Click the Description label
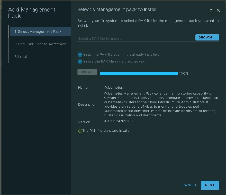Viewport: 226px width, 195px height. coord(87,105)
